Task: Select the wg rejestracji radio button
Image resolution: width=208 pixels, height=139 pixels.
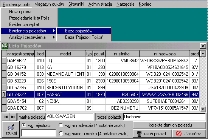Action: pyautogui.click(x=24, y=125)
